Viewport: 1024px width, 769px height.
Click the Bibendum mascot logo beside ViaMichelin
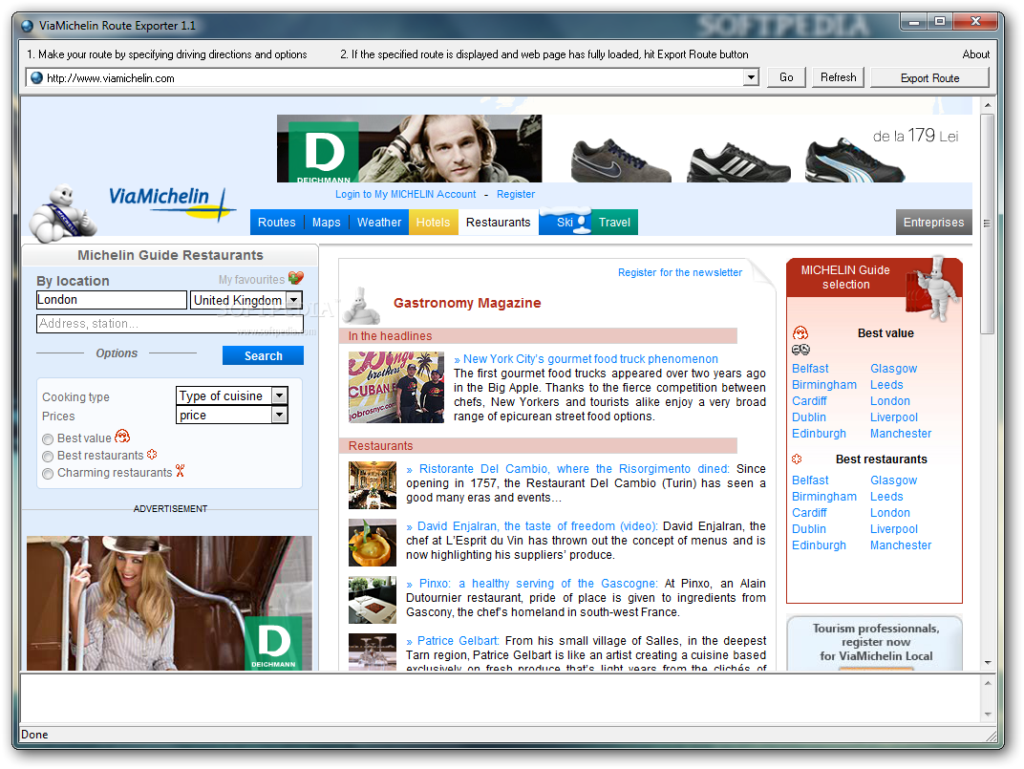click(x=62, y=214)
